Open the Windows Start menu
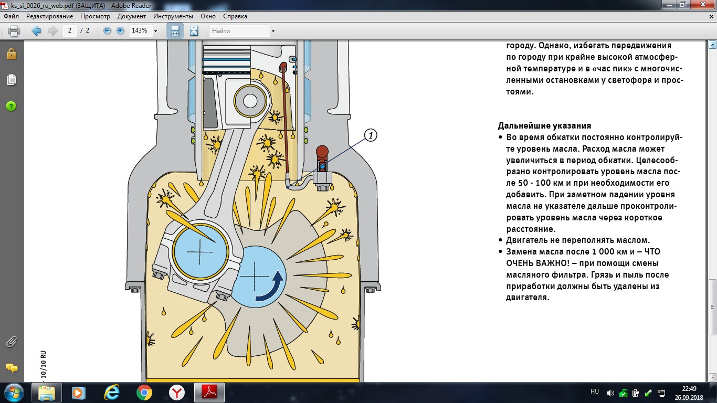 click(x=14, y=393)
